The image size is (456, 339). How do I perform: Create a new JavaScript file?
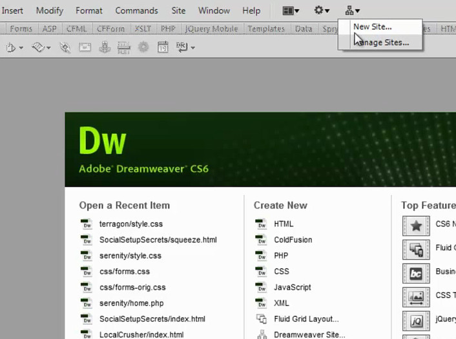point(292,287)
